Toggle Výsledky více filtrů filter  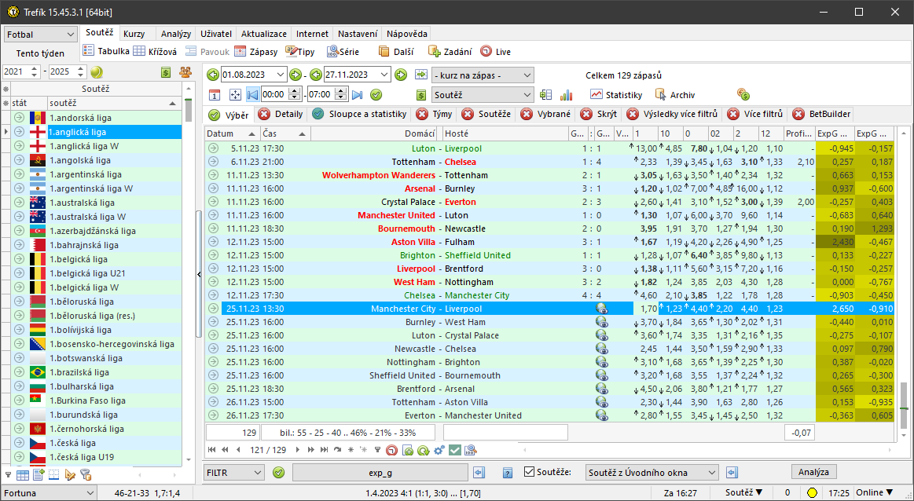[671, 114]
